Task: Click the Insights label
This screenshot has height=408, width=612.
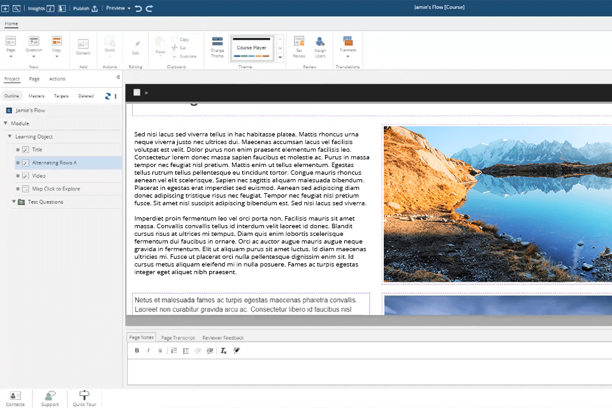Action: [x=36, y=8]
